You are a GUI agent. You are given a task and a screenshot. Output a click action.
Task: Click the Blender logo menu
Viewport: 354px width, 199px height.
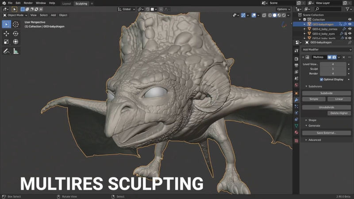point(4,3)
